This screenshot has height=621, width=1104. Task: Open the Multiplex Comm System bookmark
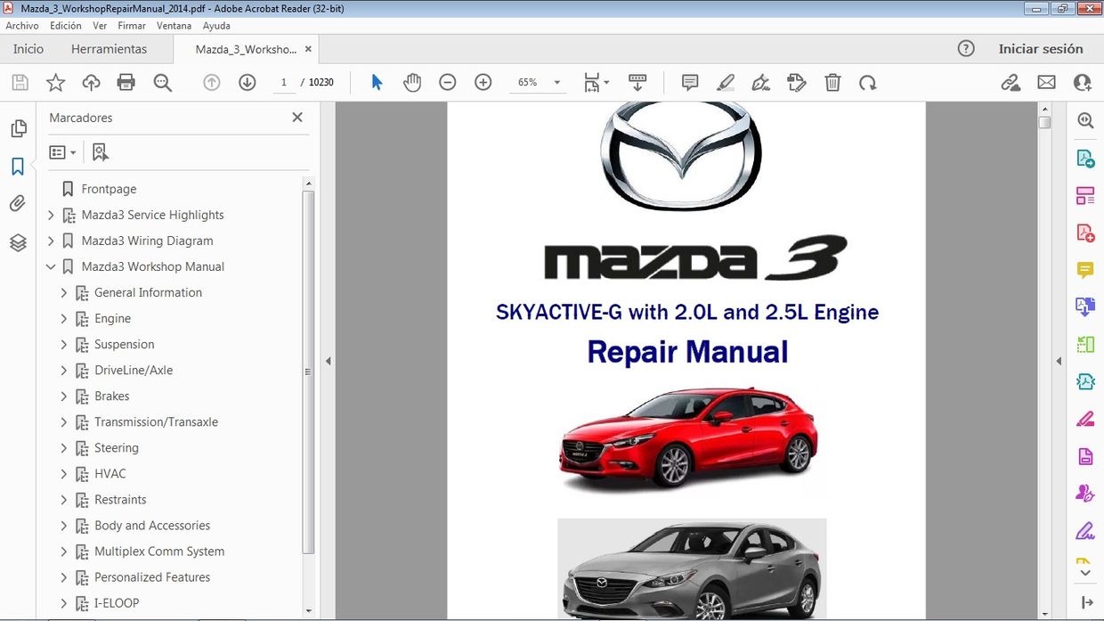pos(159,551)
